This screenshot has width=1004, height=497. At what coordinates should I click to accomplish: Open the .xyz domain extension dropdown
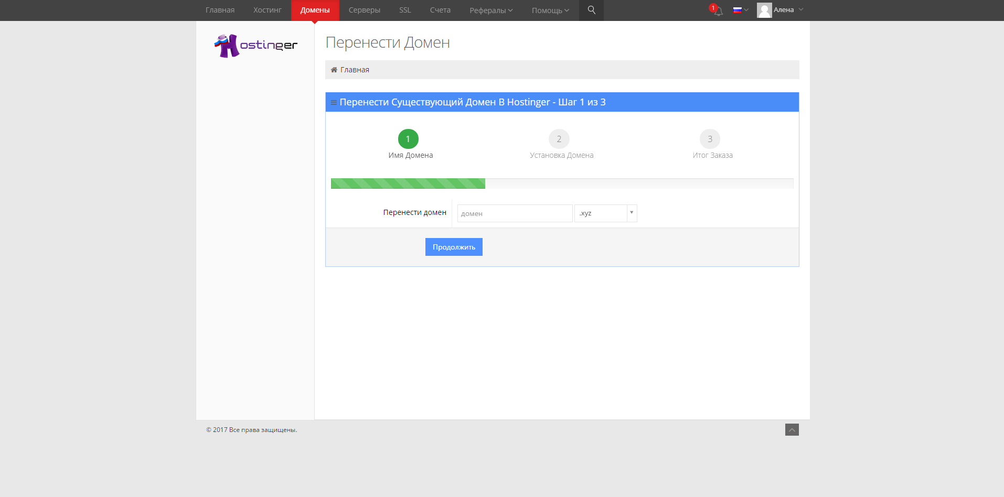[605, 213]
